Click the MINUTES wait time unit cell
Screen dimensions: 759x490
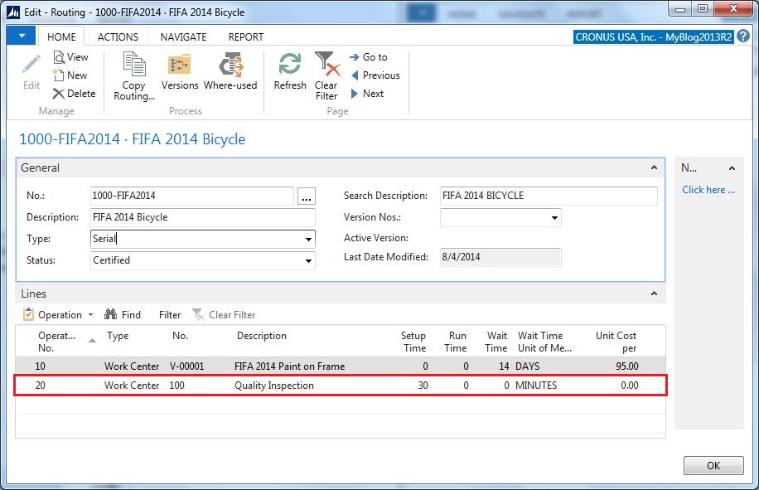[x=536, y=386]
